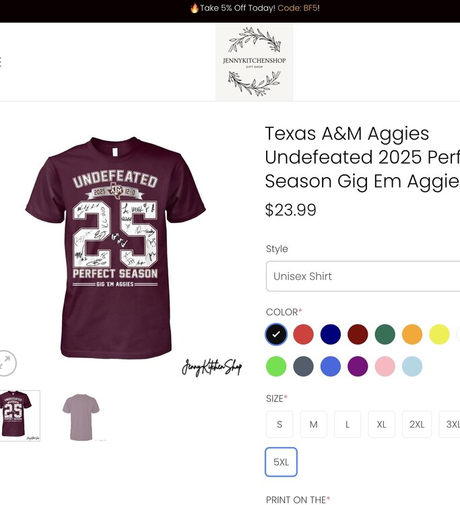Choose size XL
The height and width of the screenshot is (505, 460).
[382, 424]
